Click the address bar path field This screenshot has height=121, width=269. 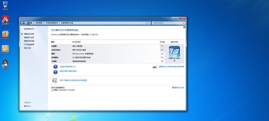tap(88, 23)
